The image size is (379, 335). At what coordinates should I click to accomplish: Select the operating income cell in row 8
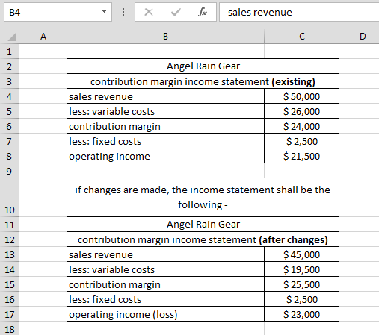165,156
